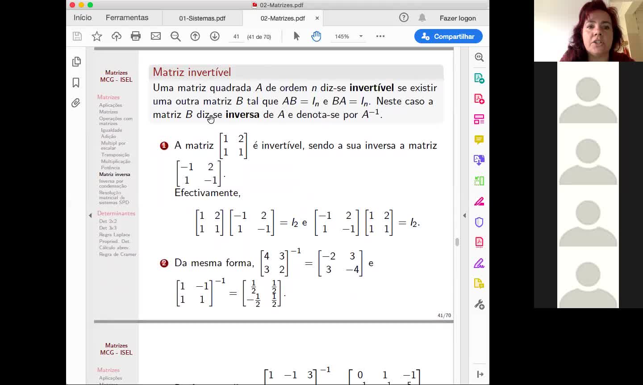The height and width of the screenshot is (385, 643).
Task: Jump to Matriz inversa section link
Action: click(x=115, y=175)
